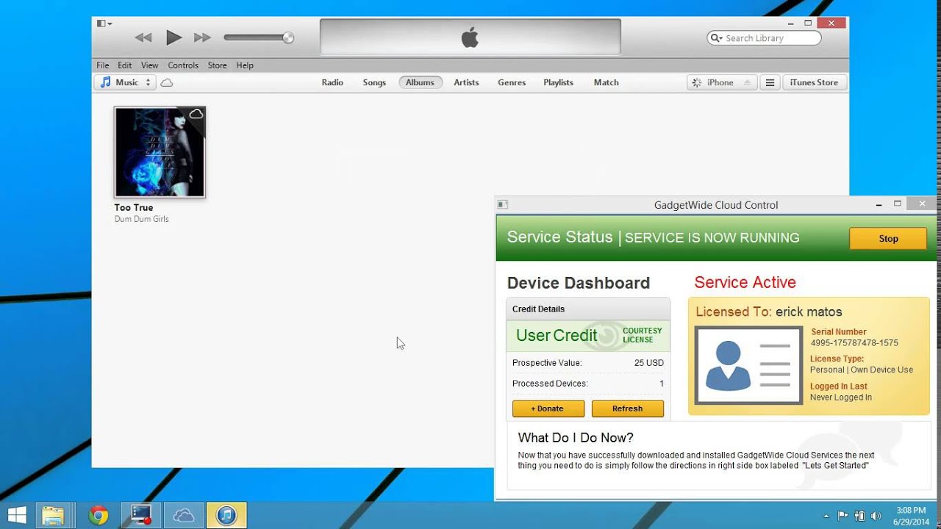
Task: Open the Help menu in iTunes
Action: [245, 65]
